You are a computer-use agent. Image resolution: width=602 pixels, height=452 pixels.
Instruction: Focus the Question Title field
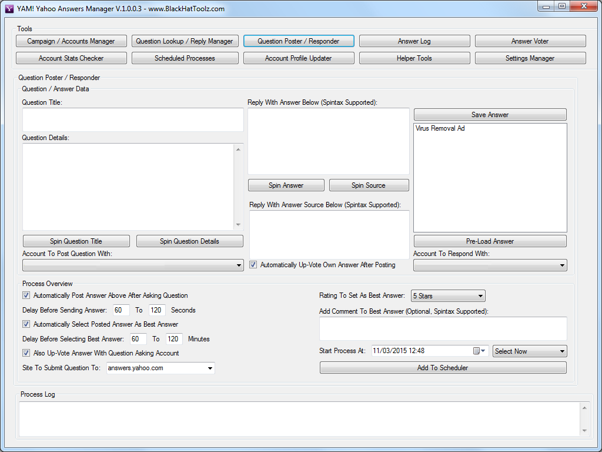pos(133,119)
